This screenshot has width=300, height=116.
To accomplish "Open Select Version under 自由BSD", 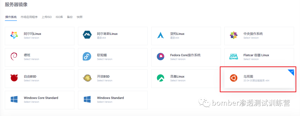I will [31, 81].
